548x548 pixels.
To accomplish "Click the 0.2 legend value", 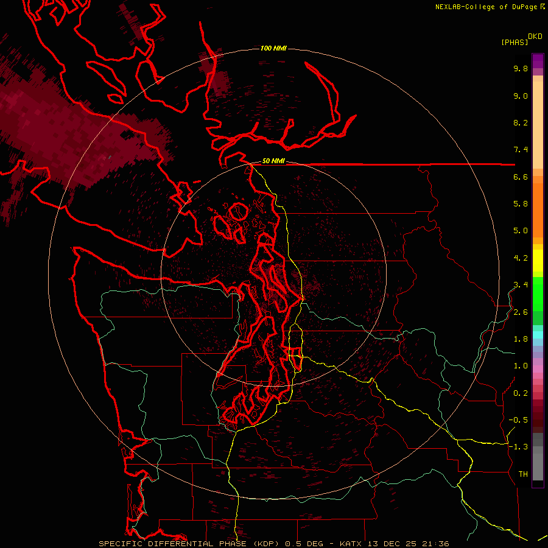I will click(521, 393).
